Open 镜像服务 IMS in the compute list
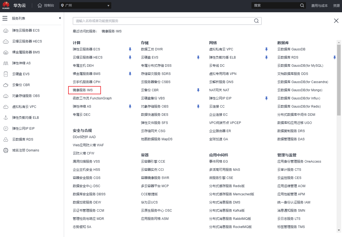 point(83,90)
